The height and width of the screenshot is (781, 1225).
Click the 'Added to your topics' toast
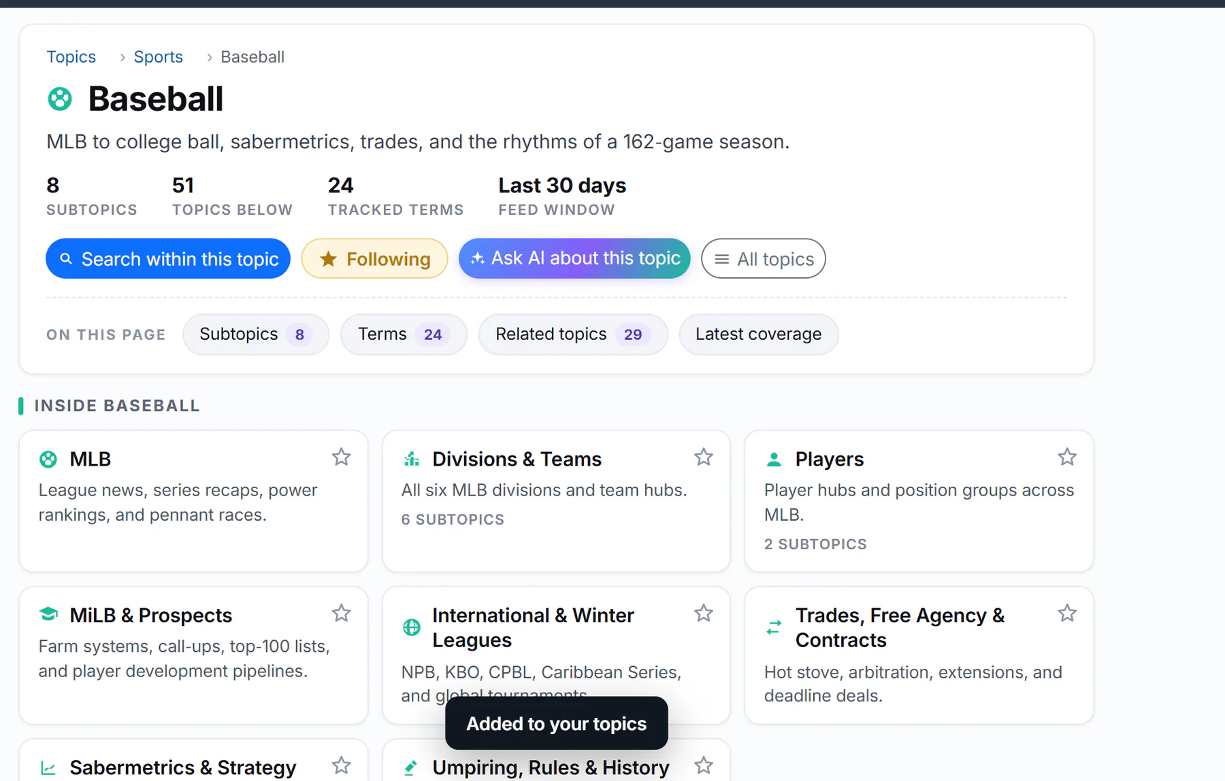tap(556, 724)
